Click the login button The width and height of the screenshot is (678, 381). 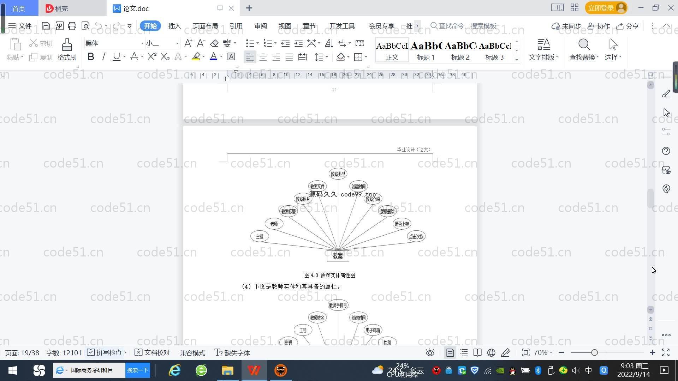point(606,8)
